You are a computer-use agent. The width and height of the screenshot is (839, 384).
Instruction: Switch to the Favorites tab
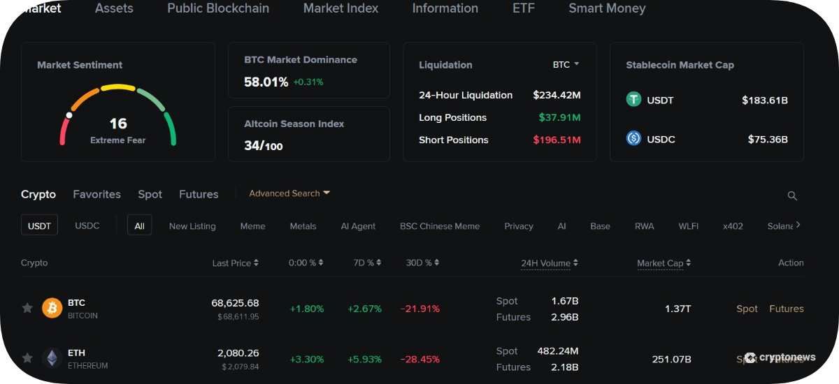[x=96, y=194]
